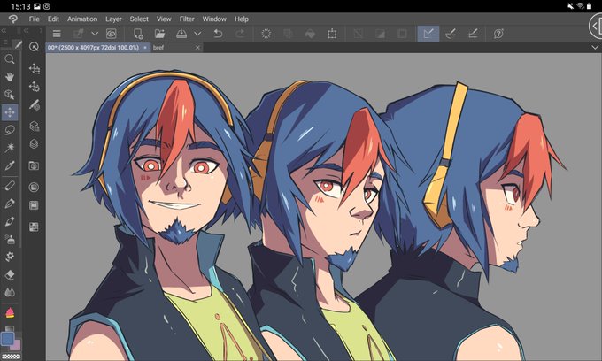
Task: Pick the lilac sub color swatch
Action: coord(17,345)
